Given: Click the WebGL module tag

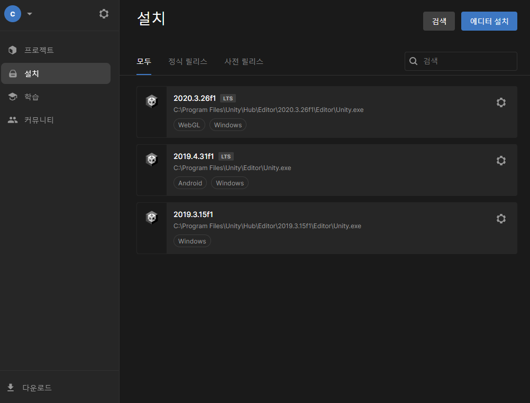Looking at the screenshot, I should coord(189,125).
